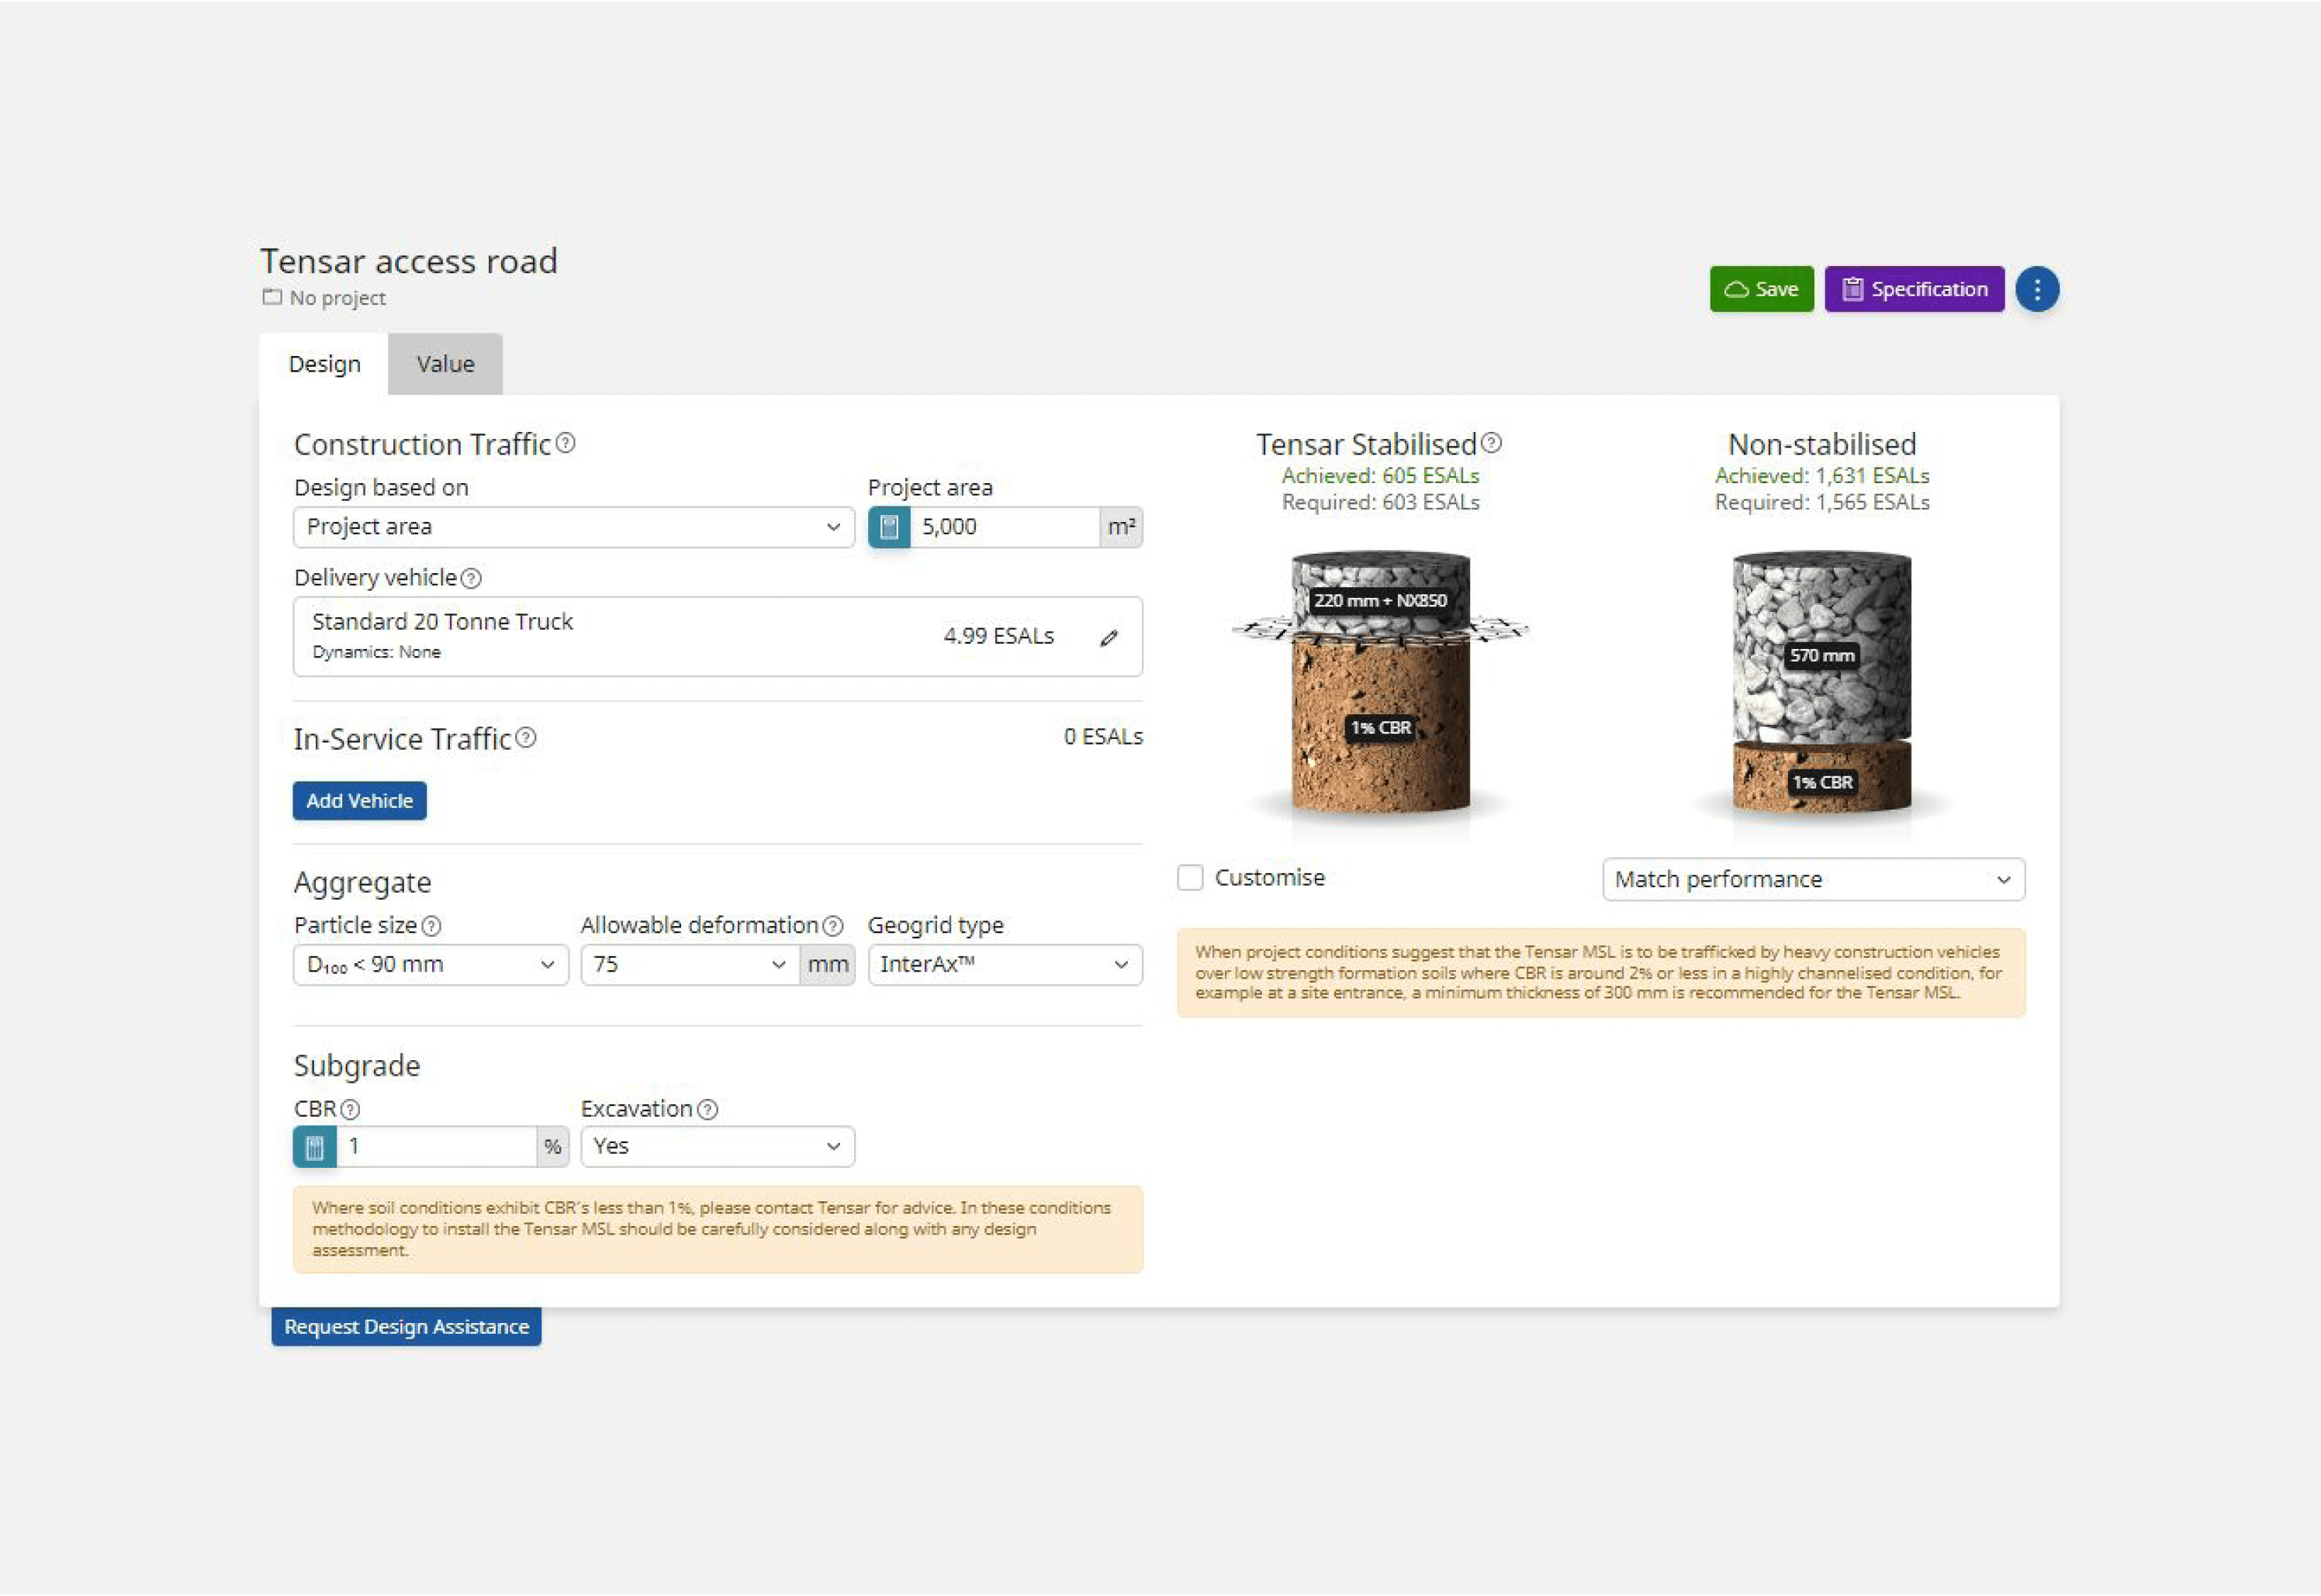The width and height of the screenshot is (2321, 1596).
Task: Click Achieved: 605 ESALs text
Action: click(x=1380, y=476)
